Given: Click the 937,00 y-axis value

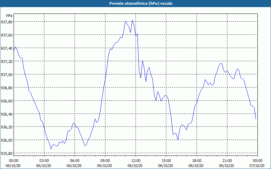Looking at the screenshot, I should coord(6,74).
